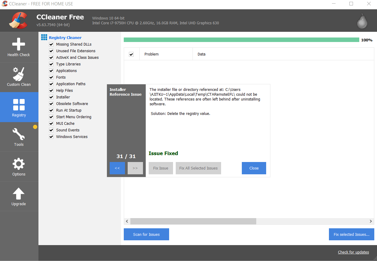Click Installer Reference Issue title
The image size is (377, 261).
(x=126, y=92)
